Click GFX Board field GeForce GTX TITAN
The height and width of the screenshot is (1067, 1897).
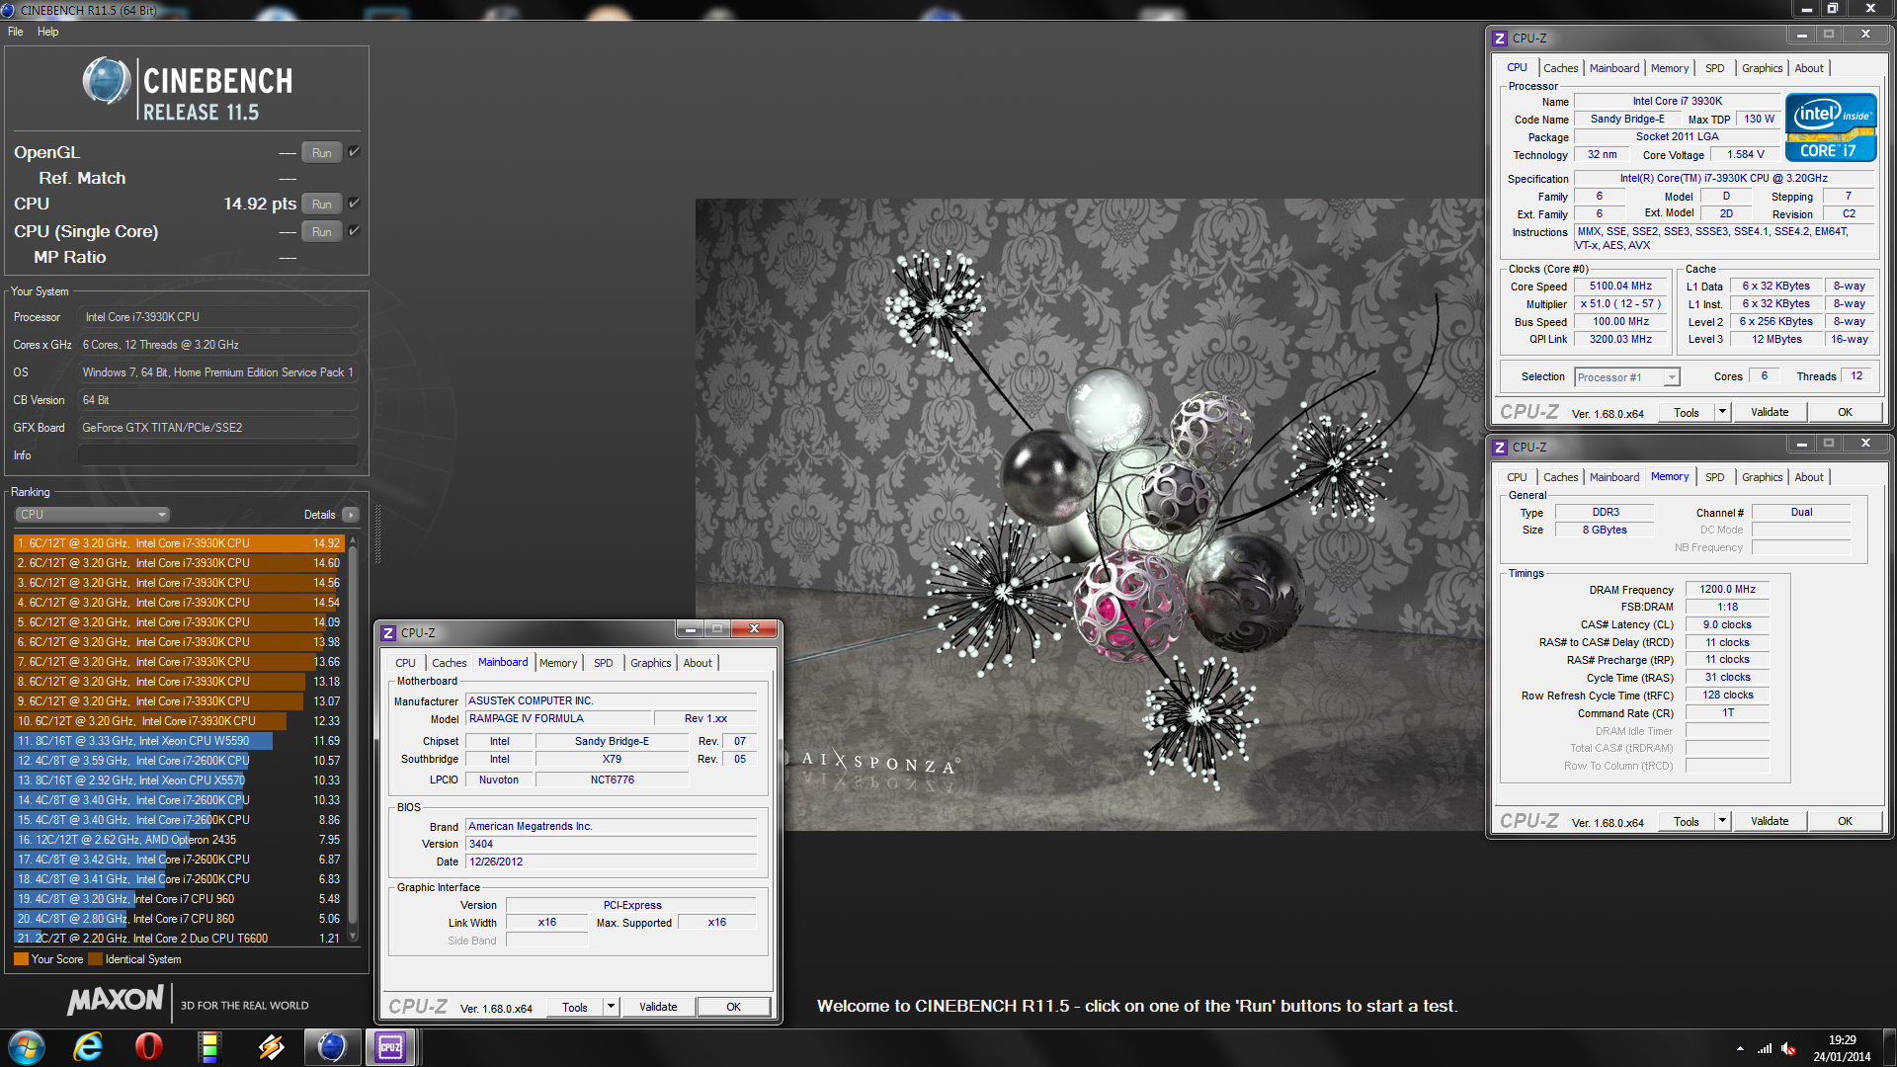pos(218,428)
